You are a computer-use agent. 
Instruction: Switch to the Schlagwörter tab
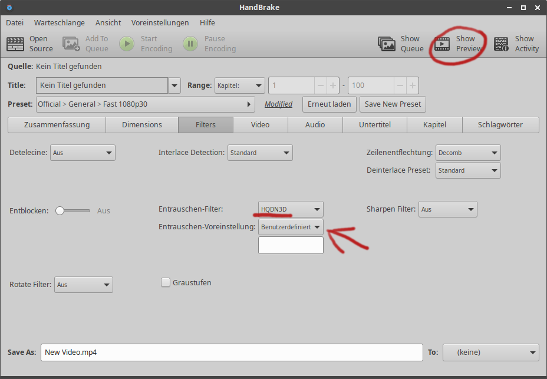pos(500,125)
